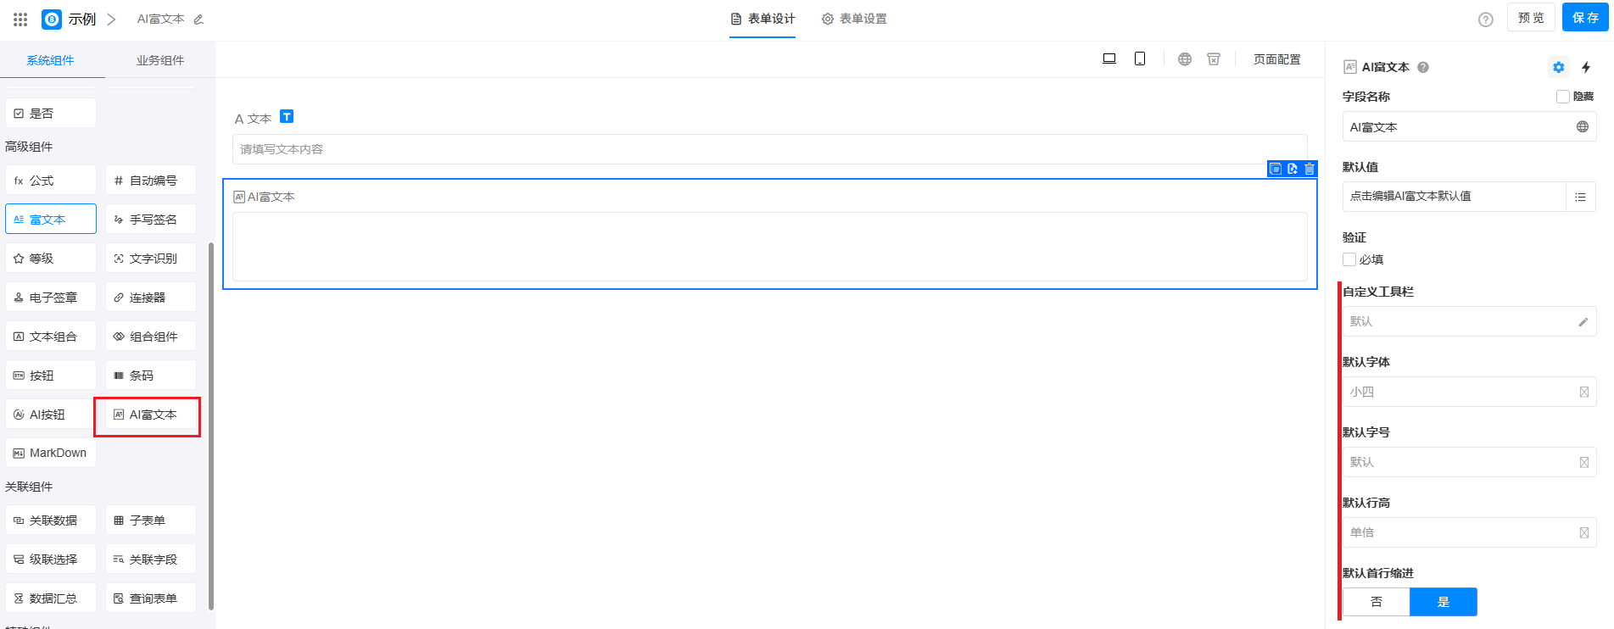Open the 默认行高 dropdown
1614x629 pixels.
[1468, 532]
